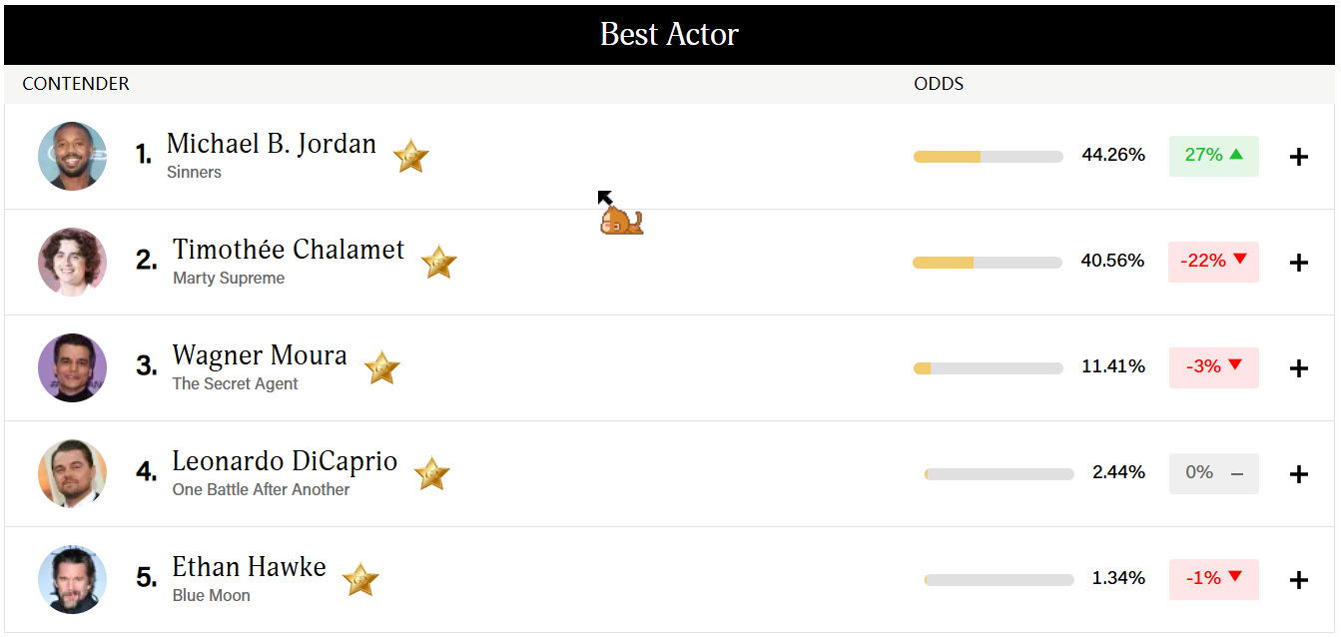
Task: Click the gold star beside Ethan Hawke
Action: coord(360,580)
